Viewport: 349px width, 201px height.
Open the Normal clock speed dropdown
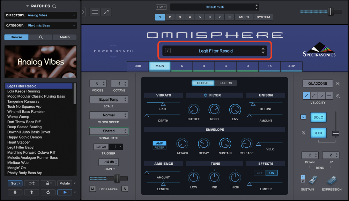[x=109, y=115]
